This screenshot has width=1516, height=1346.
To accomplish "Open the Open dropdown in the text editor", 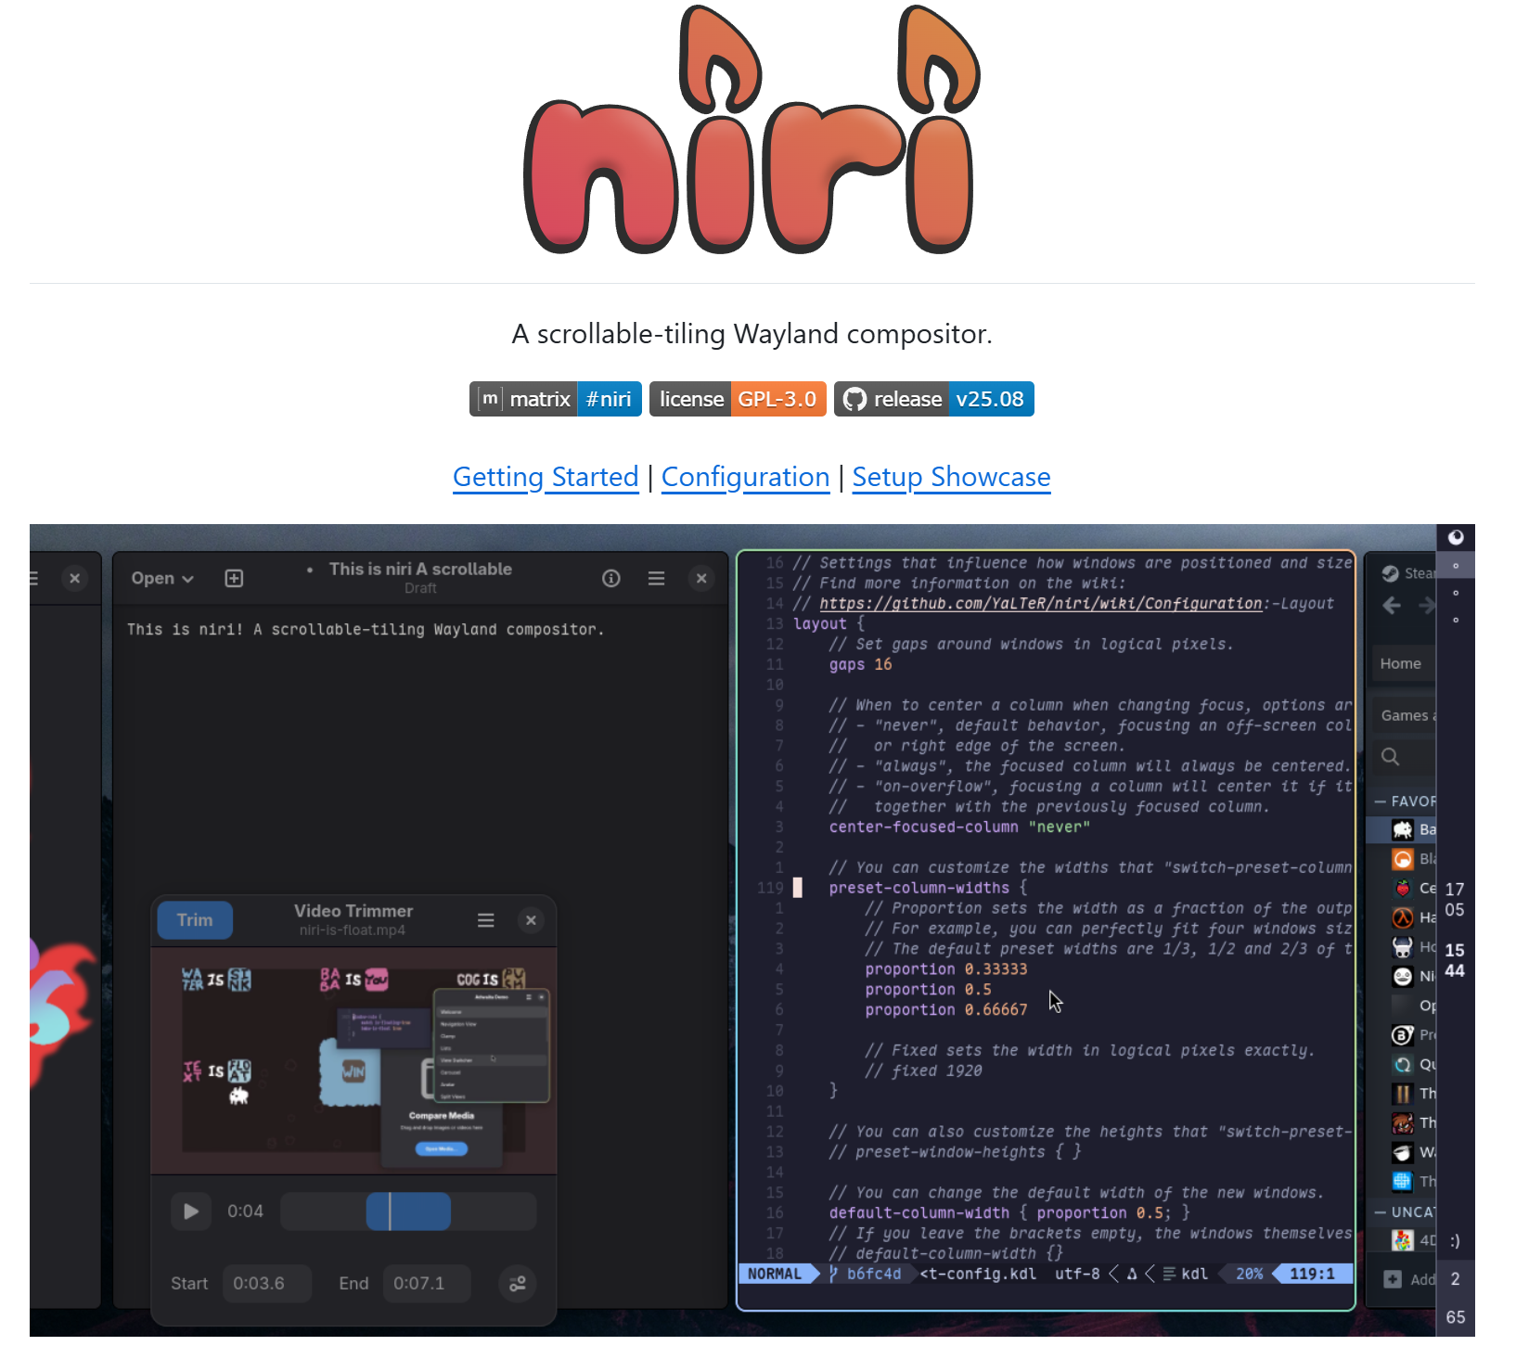I will [x=161, y=578].
